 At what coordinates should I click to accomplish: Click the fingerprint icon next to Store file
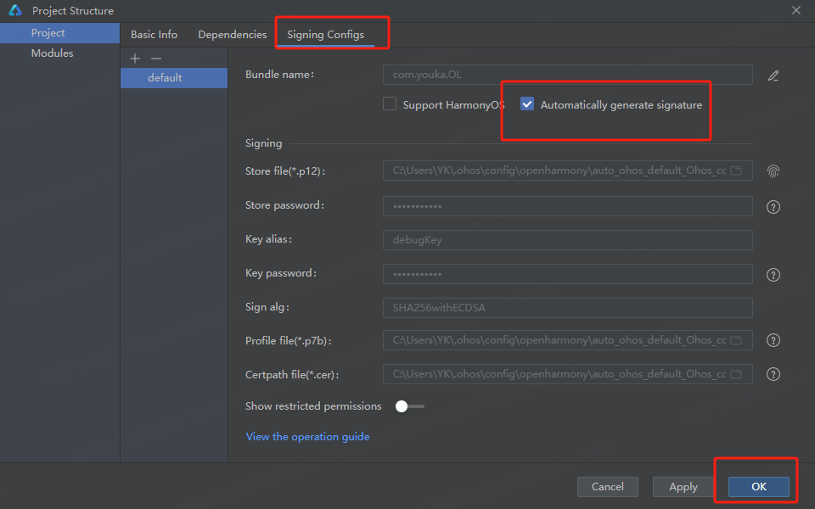coord(773,171)
